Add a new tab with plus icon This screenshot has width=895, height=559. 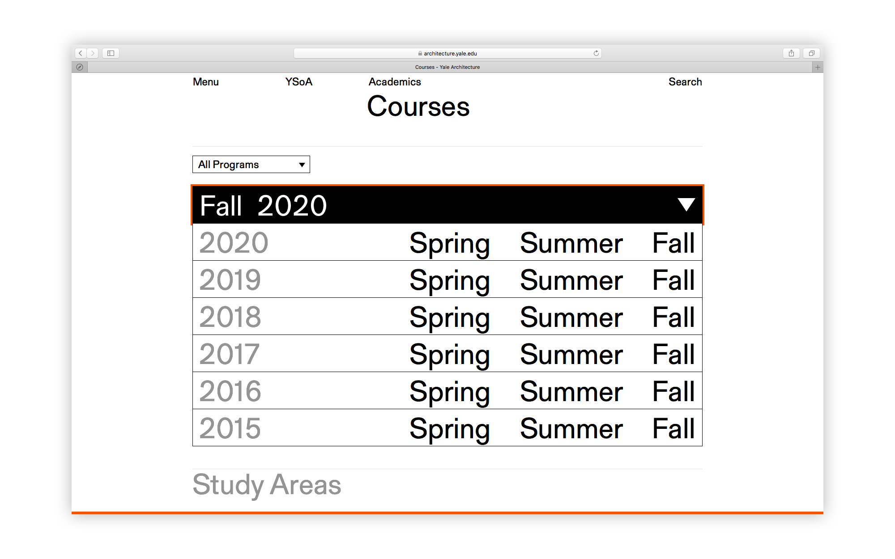[x=818, y=67]
